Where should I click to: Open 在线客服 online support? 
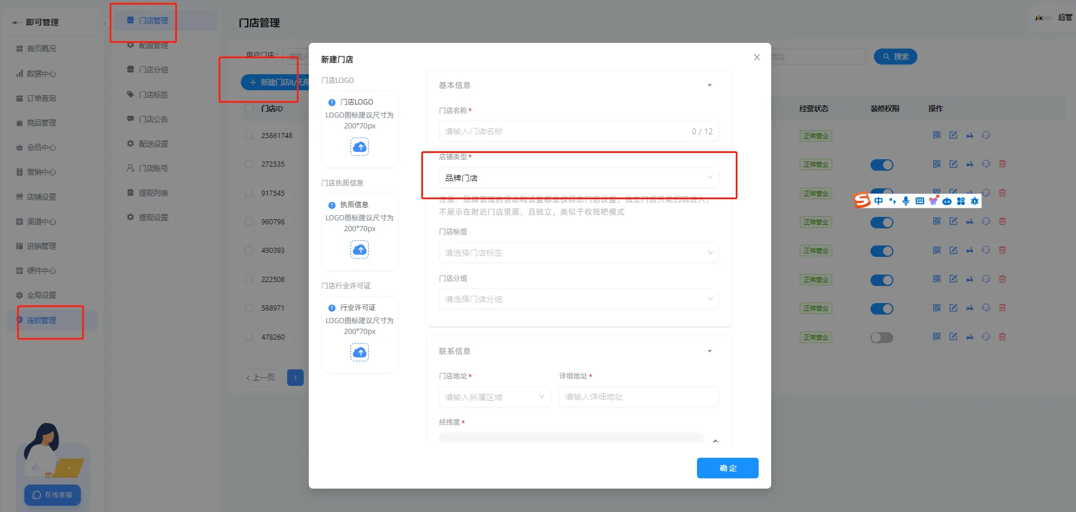53,495
